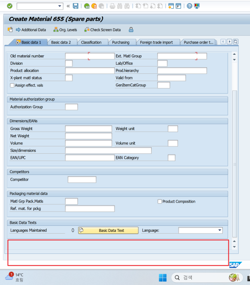Image resolution: width=250 pixels, height=285 pixels.
Task: Open Help via the question mark icon
Action: (189, 6)
